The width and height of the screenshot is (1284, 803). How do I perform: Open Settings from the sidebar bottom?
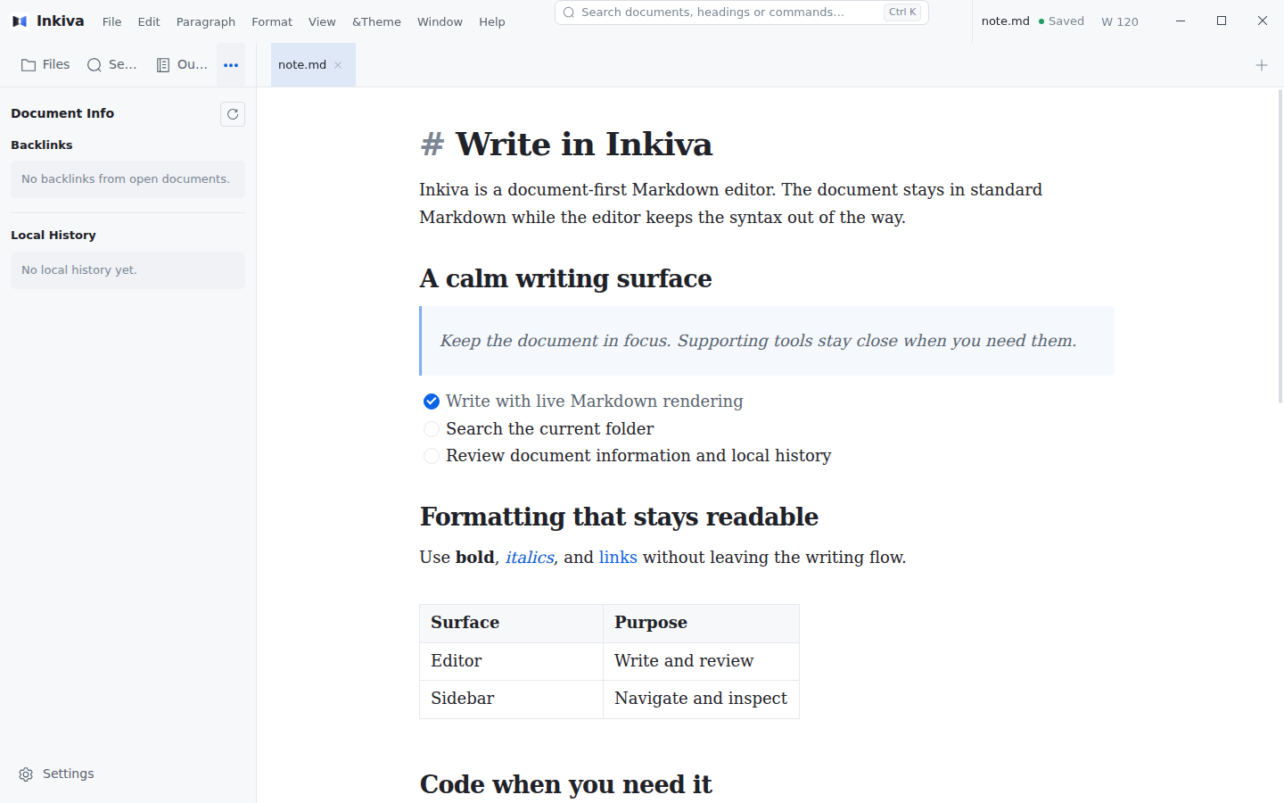click(x=57, y=774)
